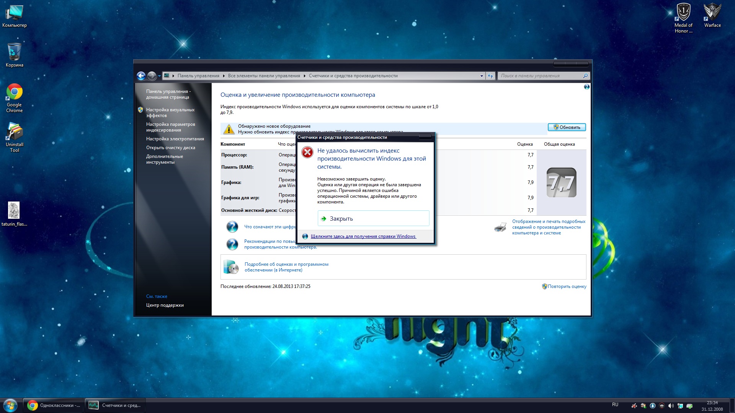Click 'Последнее обновление: 24.08.2013 17:37:25' text
Image resolution: width=735 pixels, height=413 pixels.
(x=265, y=286)
